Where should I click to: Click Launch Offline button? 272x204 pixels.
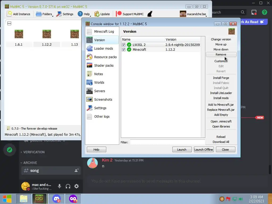[204, 150]
